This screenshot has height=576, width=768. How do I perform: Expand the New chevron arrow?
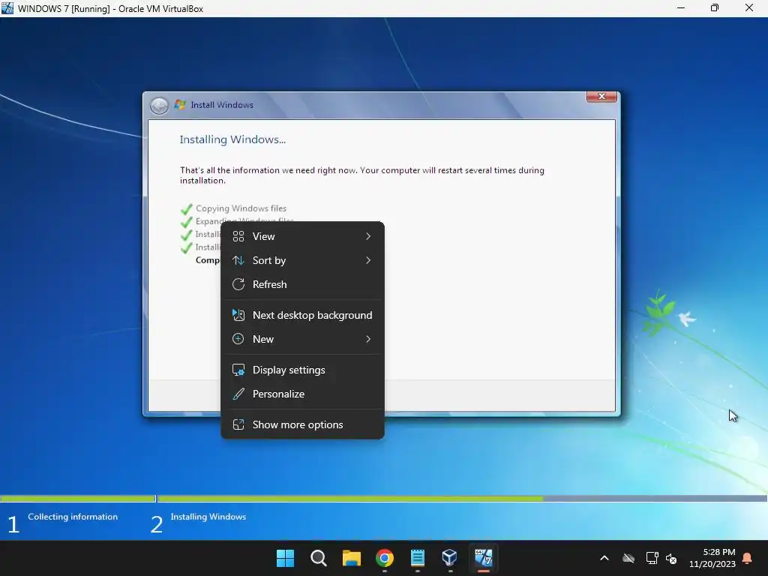coord(368,340)
